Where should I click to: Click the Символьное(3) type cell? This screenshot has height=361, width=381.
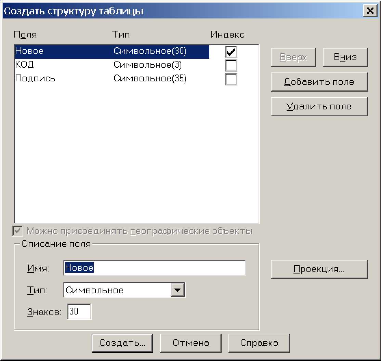[147, 65]
